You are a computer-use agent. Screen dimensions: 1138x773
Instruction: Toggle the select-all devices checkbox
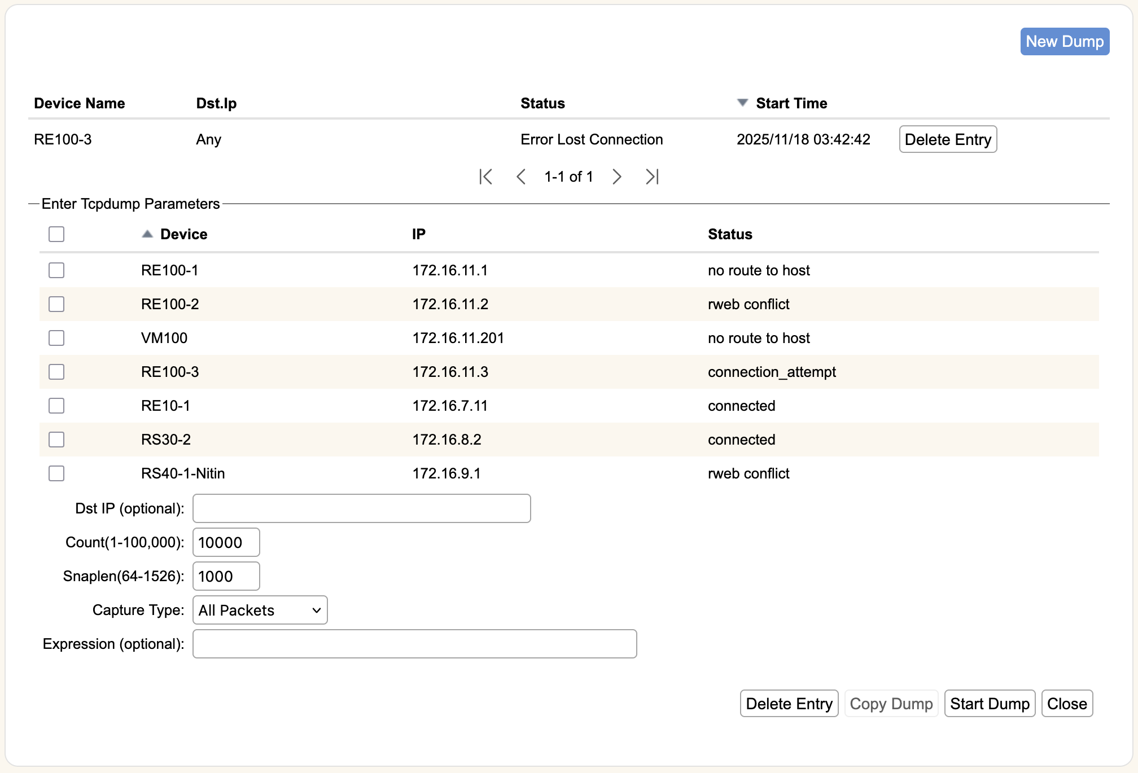tap(56, 234)
